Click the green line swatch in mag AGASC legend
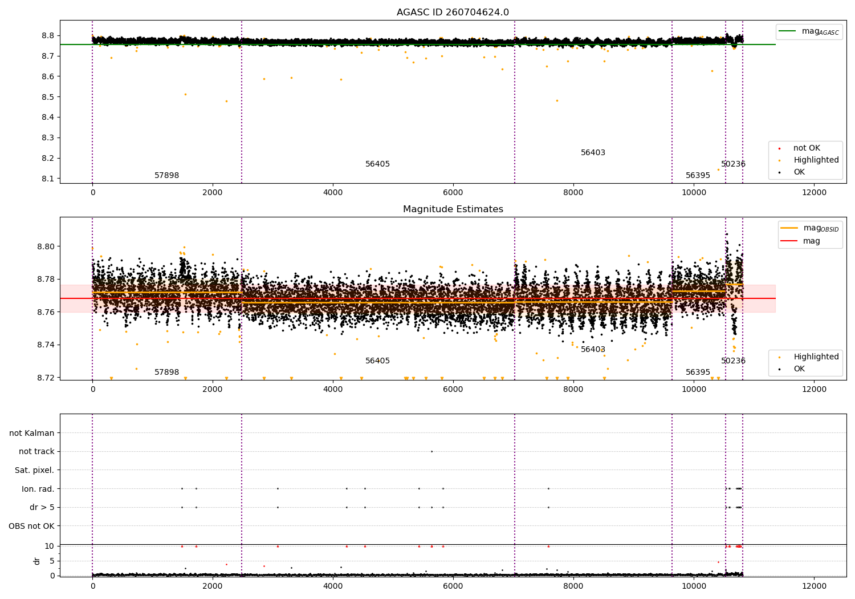 click(x=787, y=31)
